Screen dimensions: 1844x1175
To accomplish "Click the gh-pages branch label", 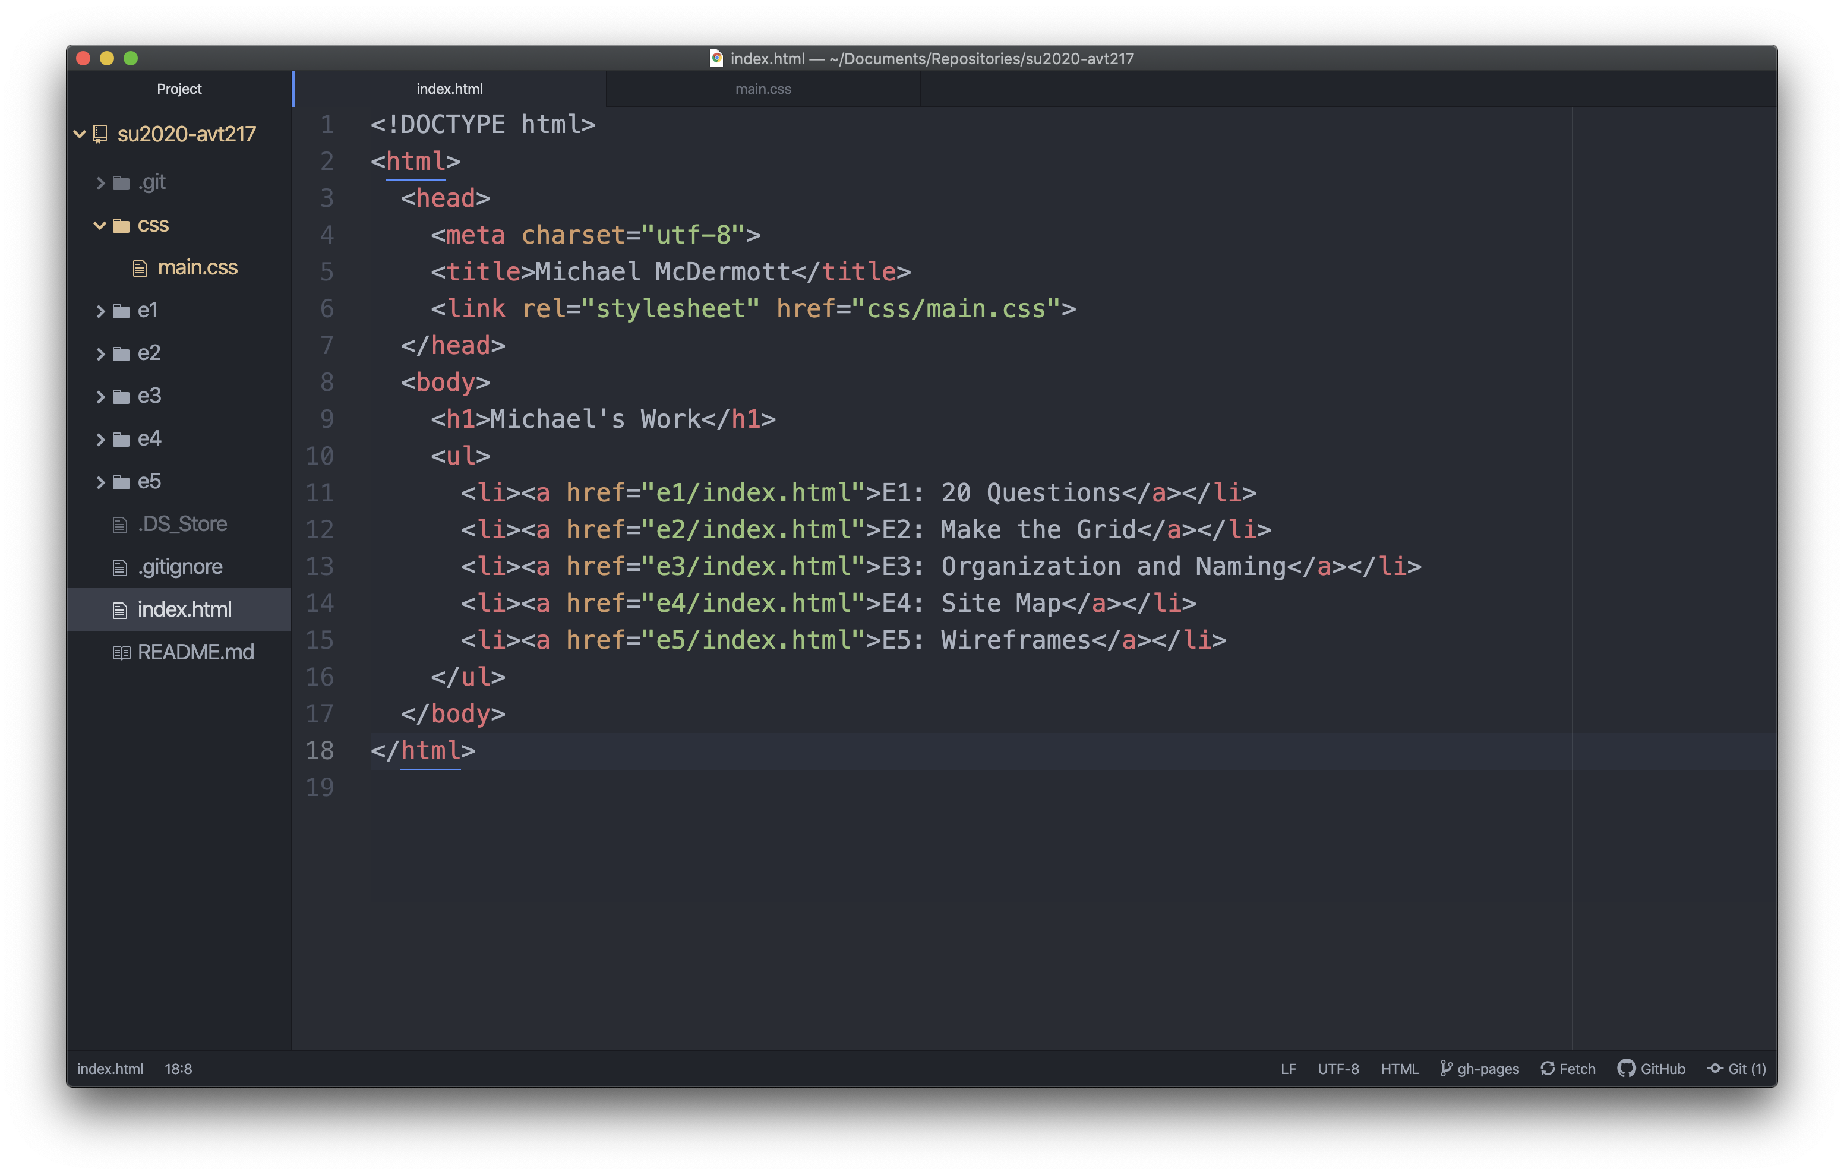I will pyautogui.click(x=1488, y=1069).
